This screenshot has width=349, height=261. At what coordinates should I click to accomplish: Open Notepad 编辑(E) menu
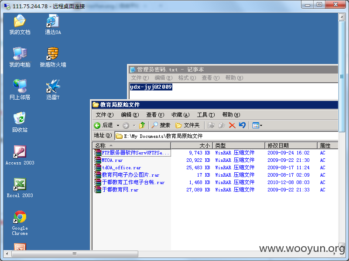(163, 78)
